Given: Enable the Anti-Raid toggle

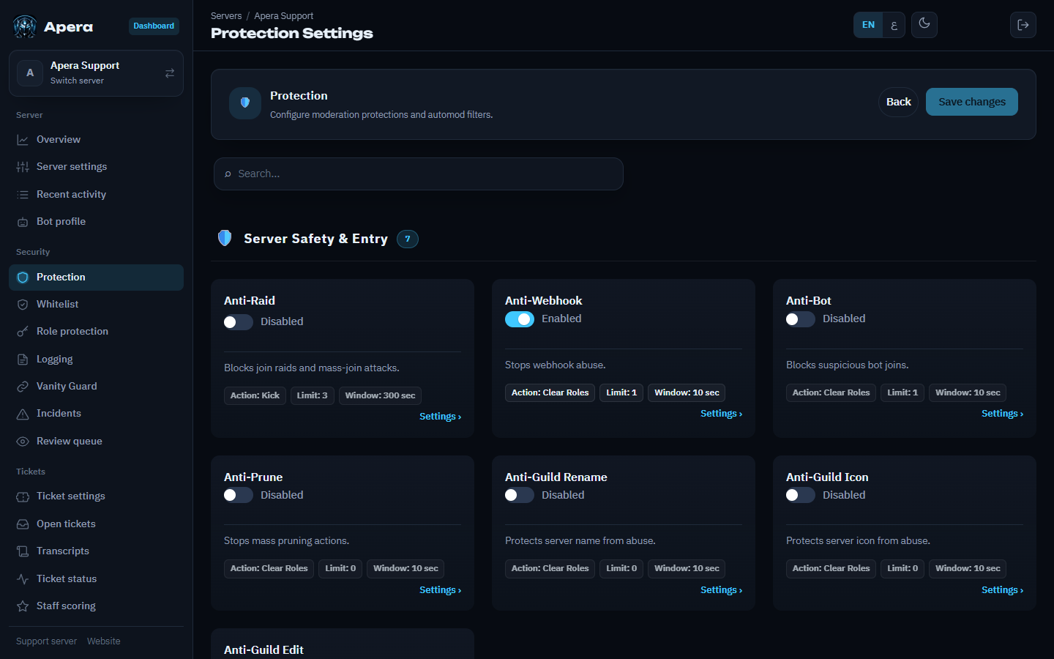Looking at the screenshot, I should 238,322.
